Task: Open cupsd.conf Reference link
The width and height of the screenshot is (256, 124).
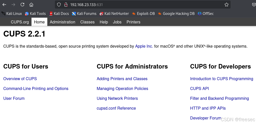Action: click(x=116, y=108)
